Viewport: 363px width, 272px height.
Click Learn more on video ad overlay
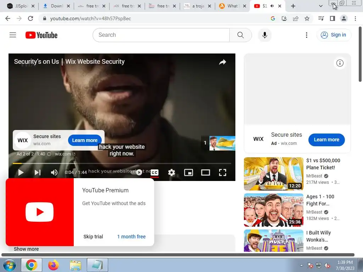(85, 140)
